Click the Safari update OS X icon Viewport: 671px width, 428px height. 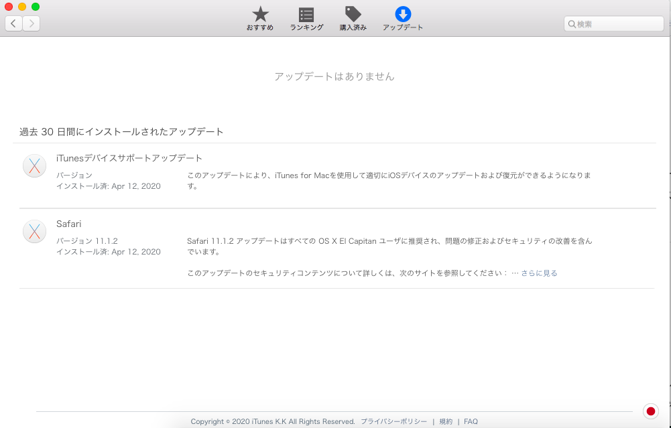tap(34, 231)
